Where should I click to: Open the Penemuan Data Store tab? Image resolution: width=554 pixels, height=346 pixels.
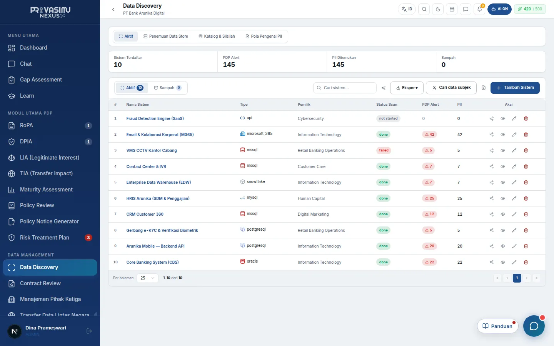165,37
